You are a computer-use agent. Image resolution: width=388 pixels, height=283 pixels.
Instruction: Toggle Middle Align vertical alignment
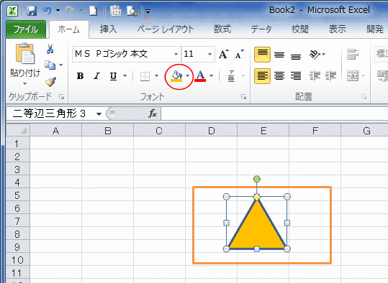pyautogui.click(x=279, y=55)
